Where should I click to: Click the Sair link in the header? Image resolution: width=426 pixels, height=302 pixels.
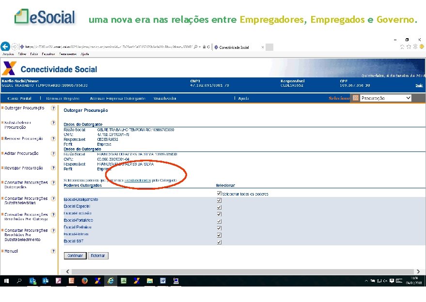click(x=419, y=86)
